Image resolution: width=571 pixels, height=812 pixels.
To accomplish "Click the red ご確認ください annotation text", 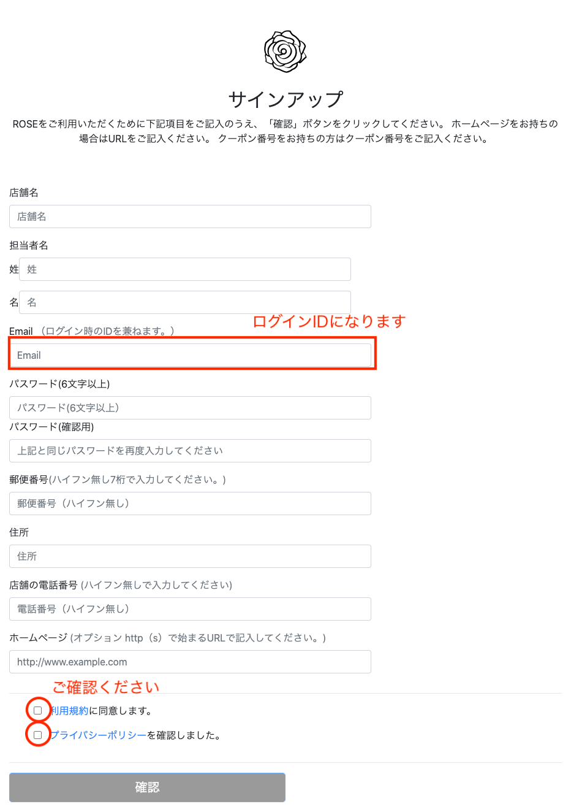I will click(105, 687).
